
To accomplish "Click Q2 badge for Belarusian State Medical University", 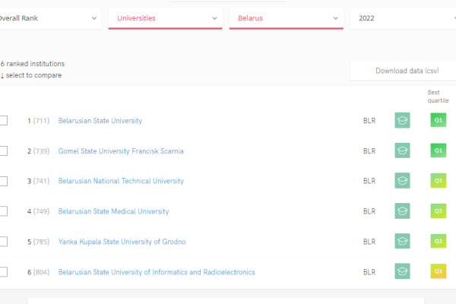I will pyautogui.click(x=438, y=211).
